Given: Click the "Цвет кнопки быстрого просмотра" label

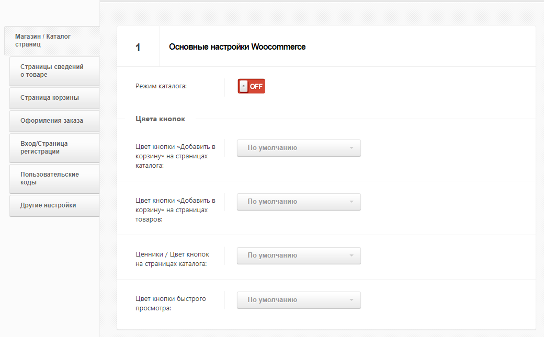Looking at the screenshot, I should (171, 304).
